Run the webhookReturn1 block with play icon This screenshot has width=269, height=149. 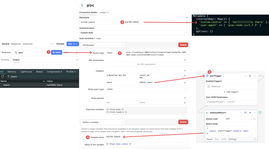(x=250, y=113)
